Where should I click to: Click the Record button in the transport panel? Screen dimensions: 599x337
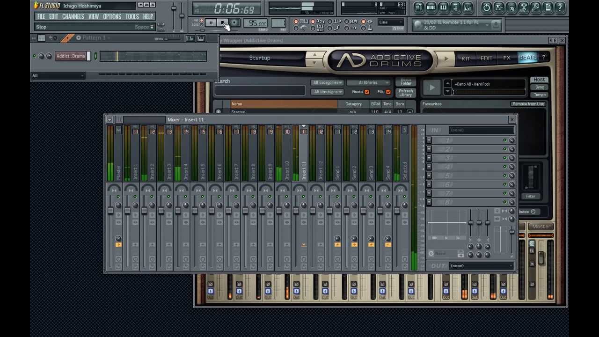click(x=234, y=22)
